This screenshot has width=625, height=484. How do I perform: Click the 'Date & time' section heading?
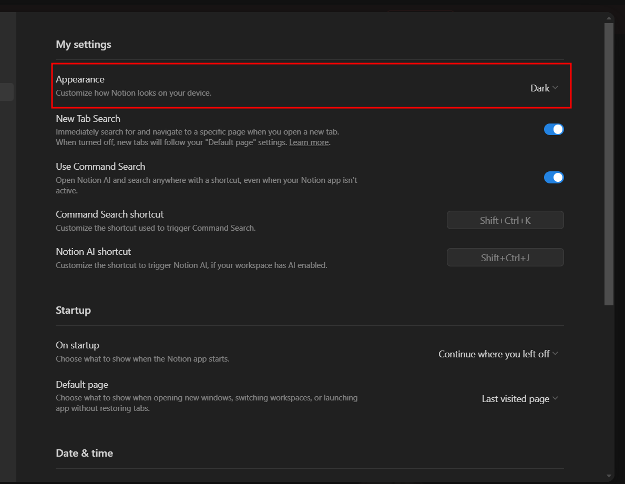click(x=85, y=454)
